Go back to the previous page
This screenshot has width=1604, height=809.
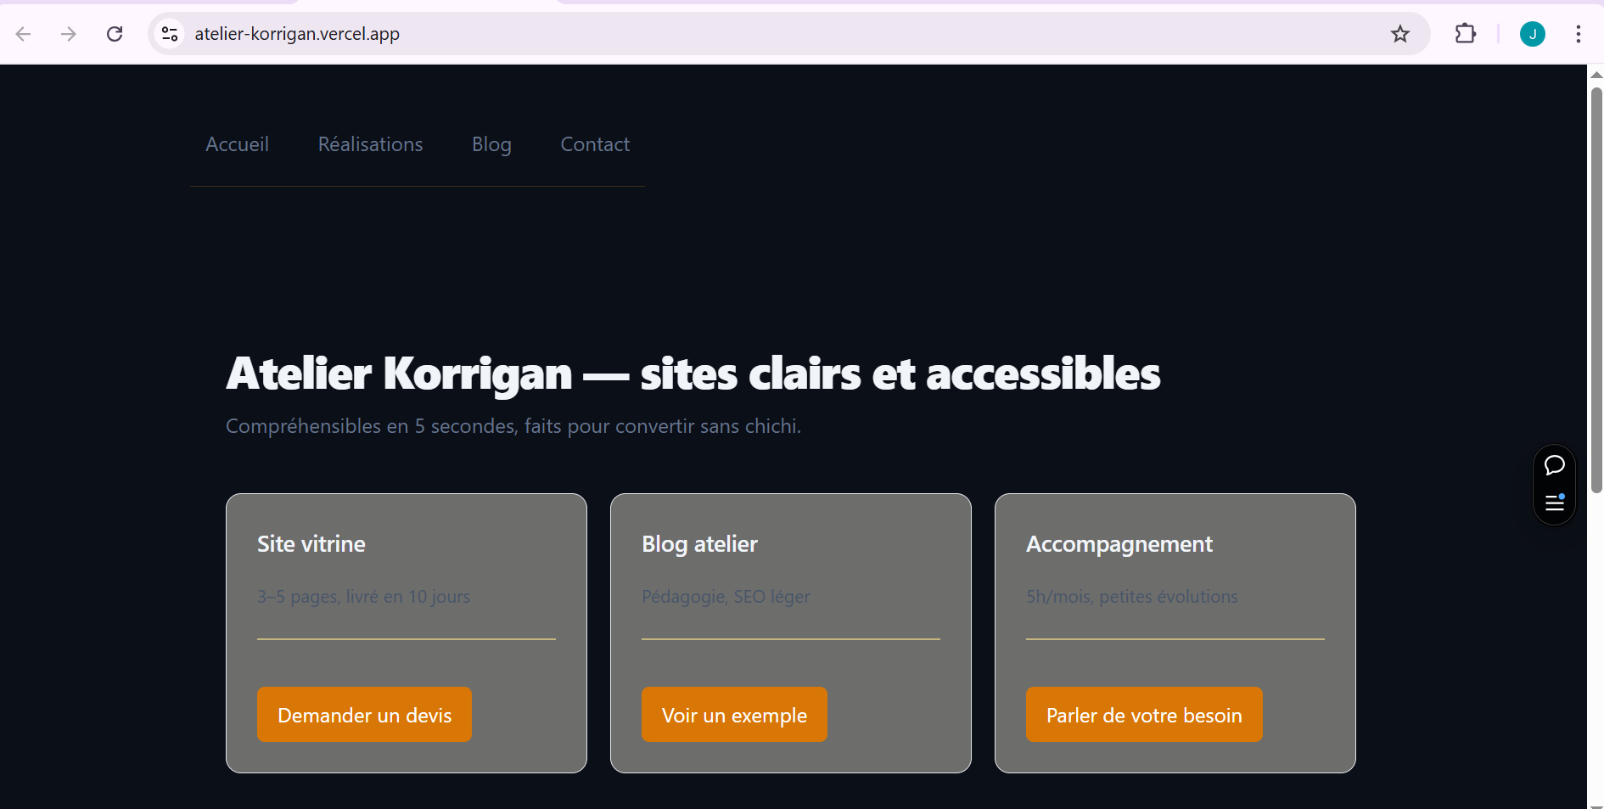pos(23,34)
